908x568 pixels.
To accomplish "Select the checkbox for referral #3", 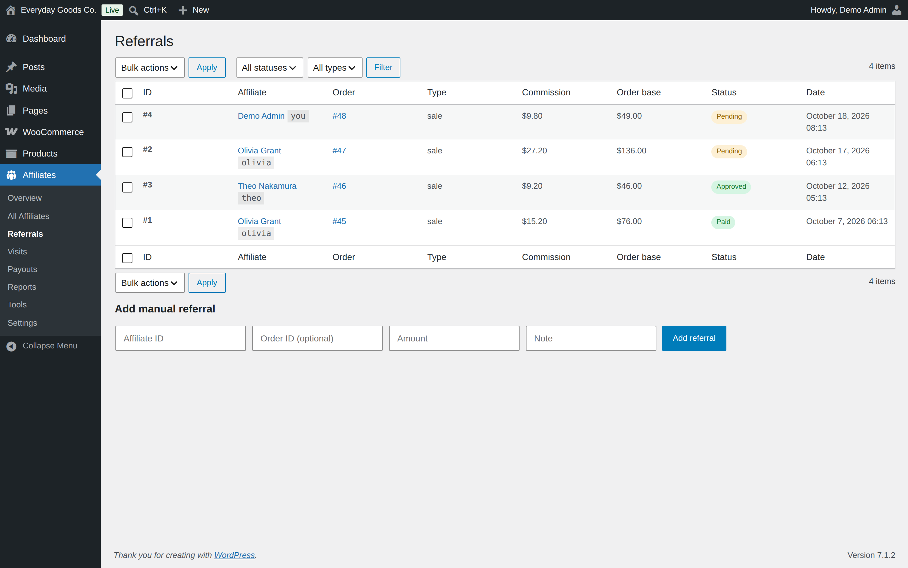I will click(128, 187).
